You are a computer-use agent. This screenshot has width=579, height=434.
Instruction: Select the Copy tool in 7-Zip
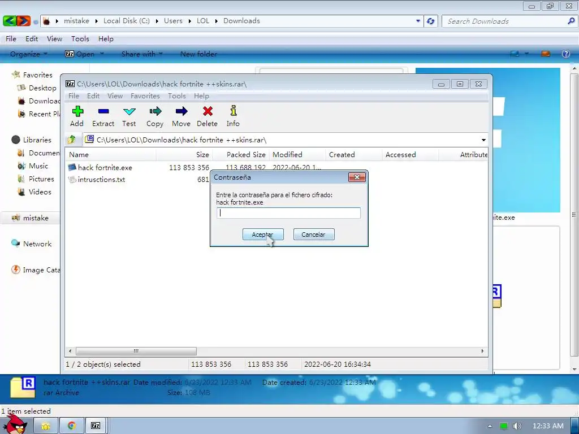(155, 111)
